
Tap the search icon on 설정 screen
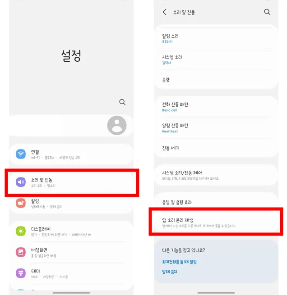point(122,102)
